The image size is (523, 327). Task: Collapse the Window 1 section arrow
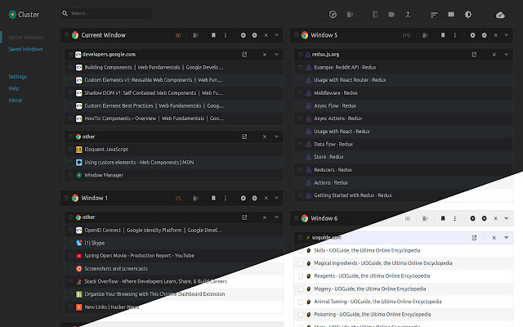coord(277,198)
